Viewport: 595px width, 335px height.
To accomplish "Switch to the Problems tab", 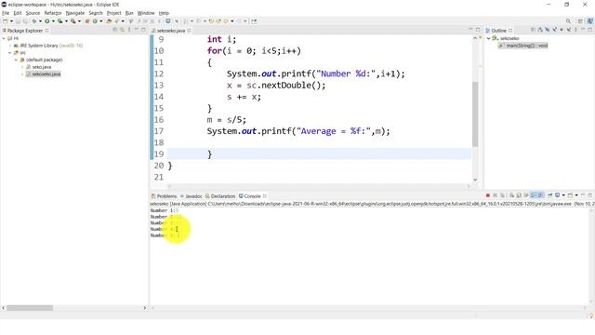I will (x=164, y=196).
